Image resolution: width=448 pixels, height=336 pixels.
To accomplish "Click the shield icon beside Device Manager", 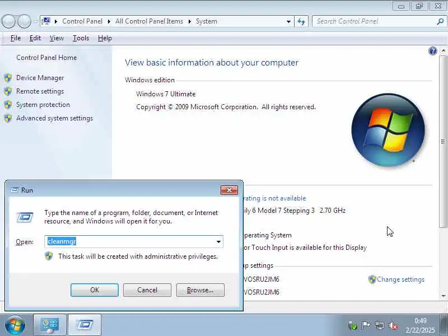I will 8,78.
